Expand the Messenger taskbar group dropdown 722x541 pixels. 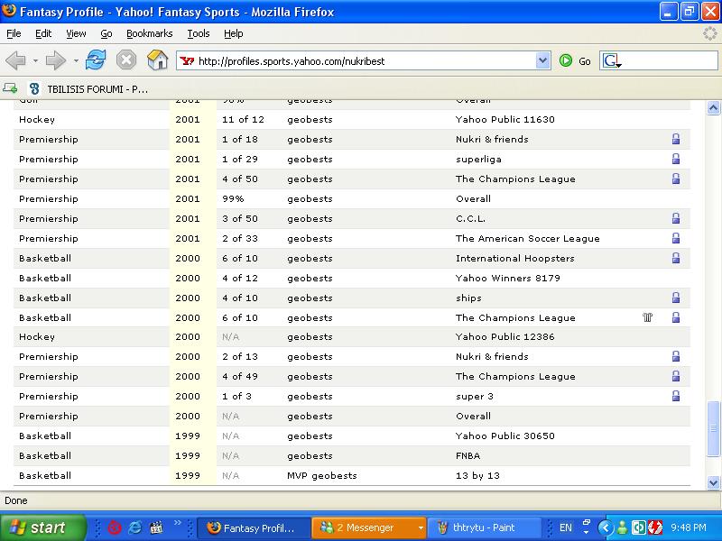pyautogui.click(x=421, y=527)
